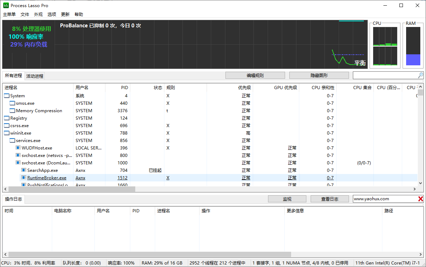Click the search magnifier icon
The height and width of the screenshot is (267, 426).
pos(420,75)
